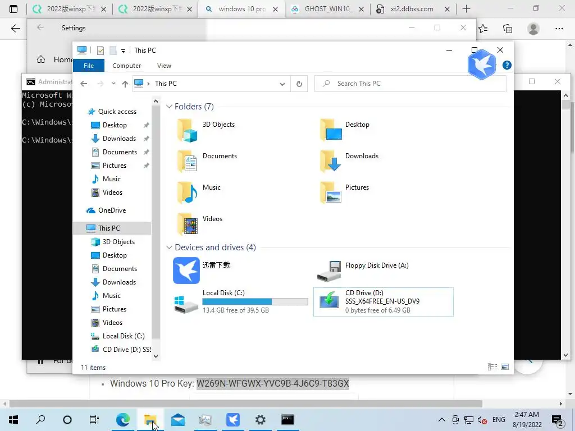575x431 pixels.
Task: Go up one level with Up arrow
Action: tap(125, 84)
